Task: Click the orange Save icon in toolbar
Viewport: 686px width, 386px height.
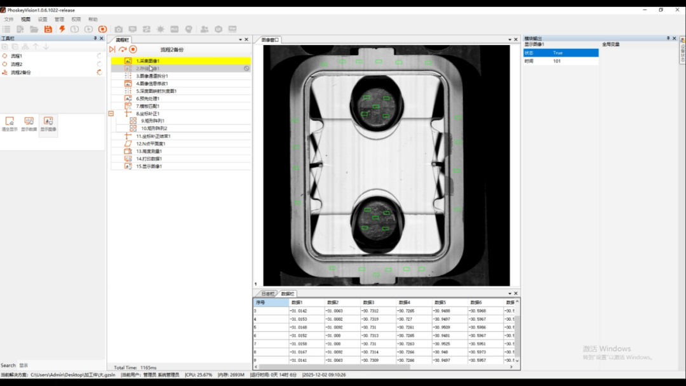Action: click(x=48, y=29)
